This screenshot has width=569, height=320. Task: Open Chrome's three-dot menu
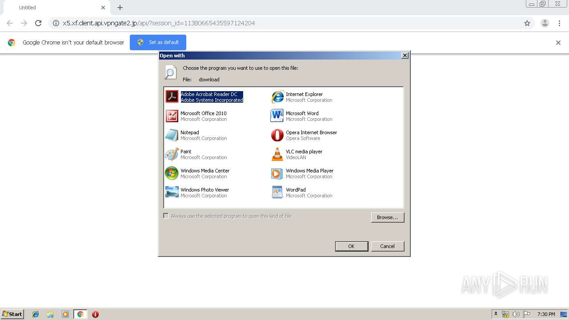(x=559, y=23)
